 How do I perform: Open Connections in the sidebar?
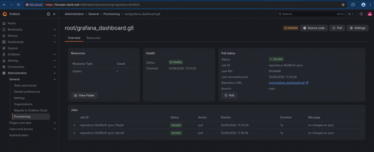16,67
